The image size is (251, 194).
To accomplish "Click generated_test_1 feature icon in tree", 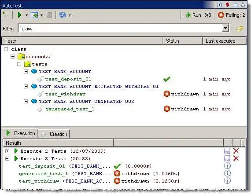I will (x=41, y=109).
